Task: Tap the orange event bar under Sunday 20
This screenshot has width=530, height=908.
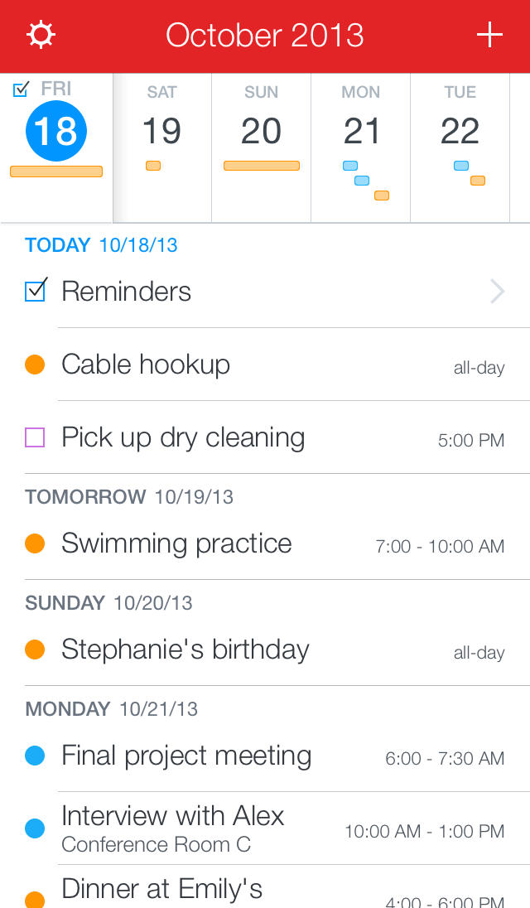Action: point(261,166)
